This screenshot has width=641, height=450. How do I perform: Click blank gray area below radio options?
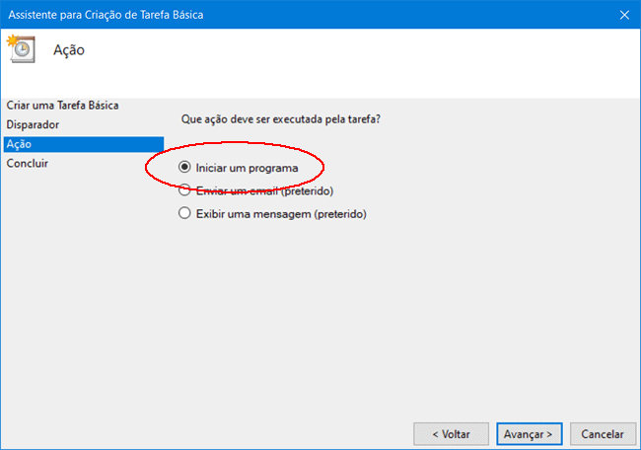(394, 316)
